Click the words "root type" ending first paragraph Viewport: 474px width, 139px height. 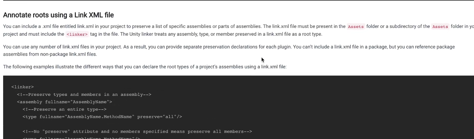[x=311, y=34]
